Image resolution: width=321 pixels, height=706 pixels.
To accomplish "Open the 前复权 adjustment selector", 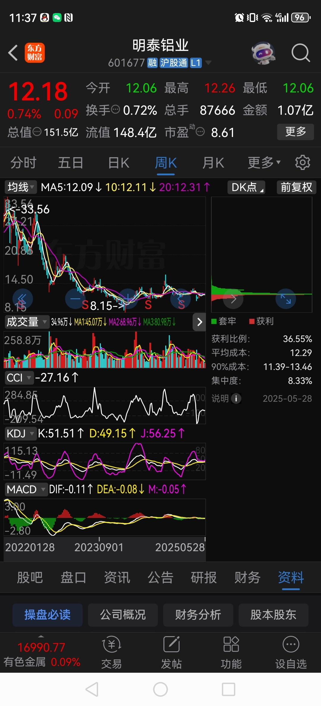I will (296, 187).
